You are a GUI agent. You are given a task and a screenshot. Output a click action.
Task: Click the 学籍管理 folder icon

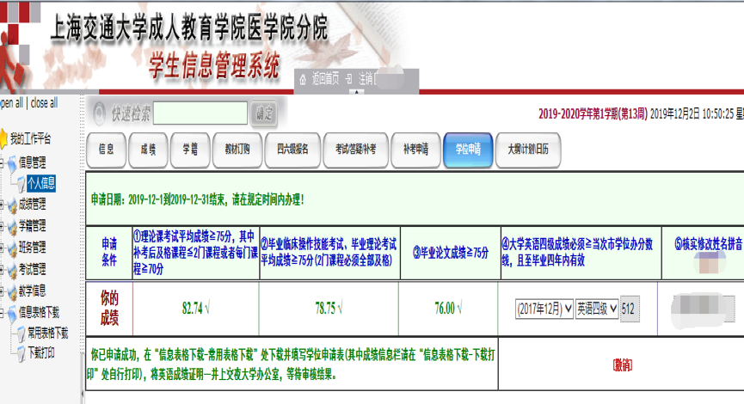12,226
